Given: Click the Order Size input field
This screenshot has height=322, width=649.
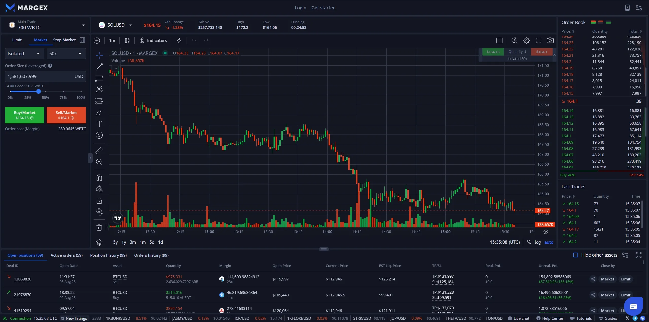Looking at the screenshot, I should 45,77.
